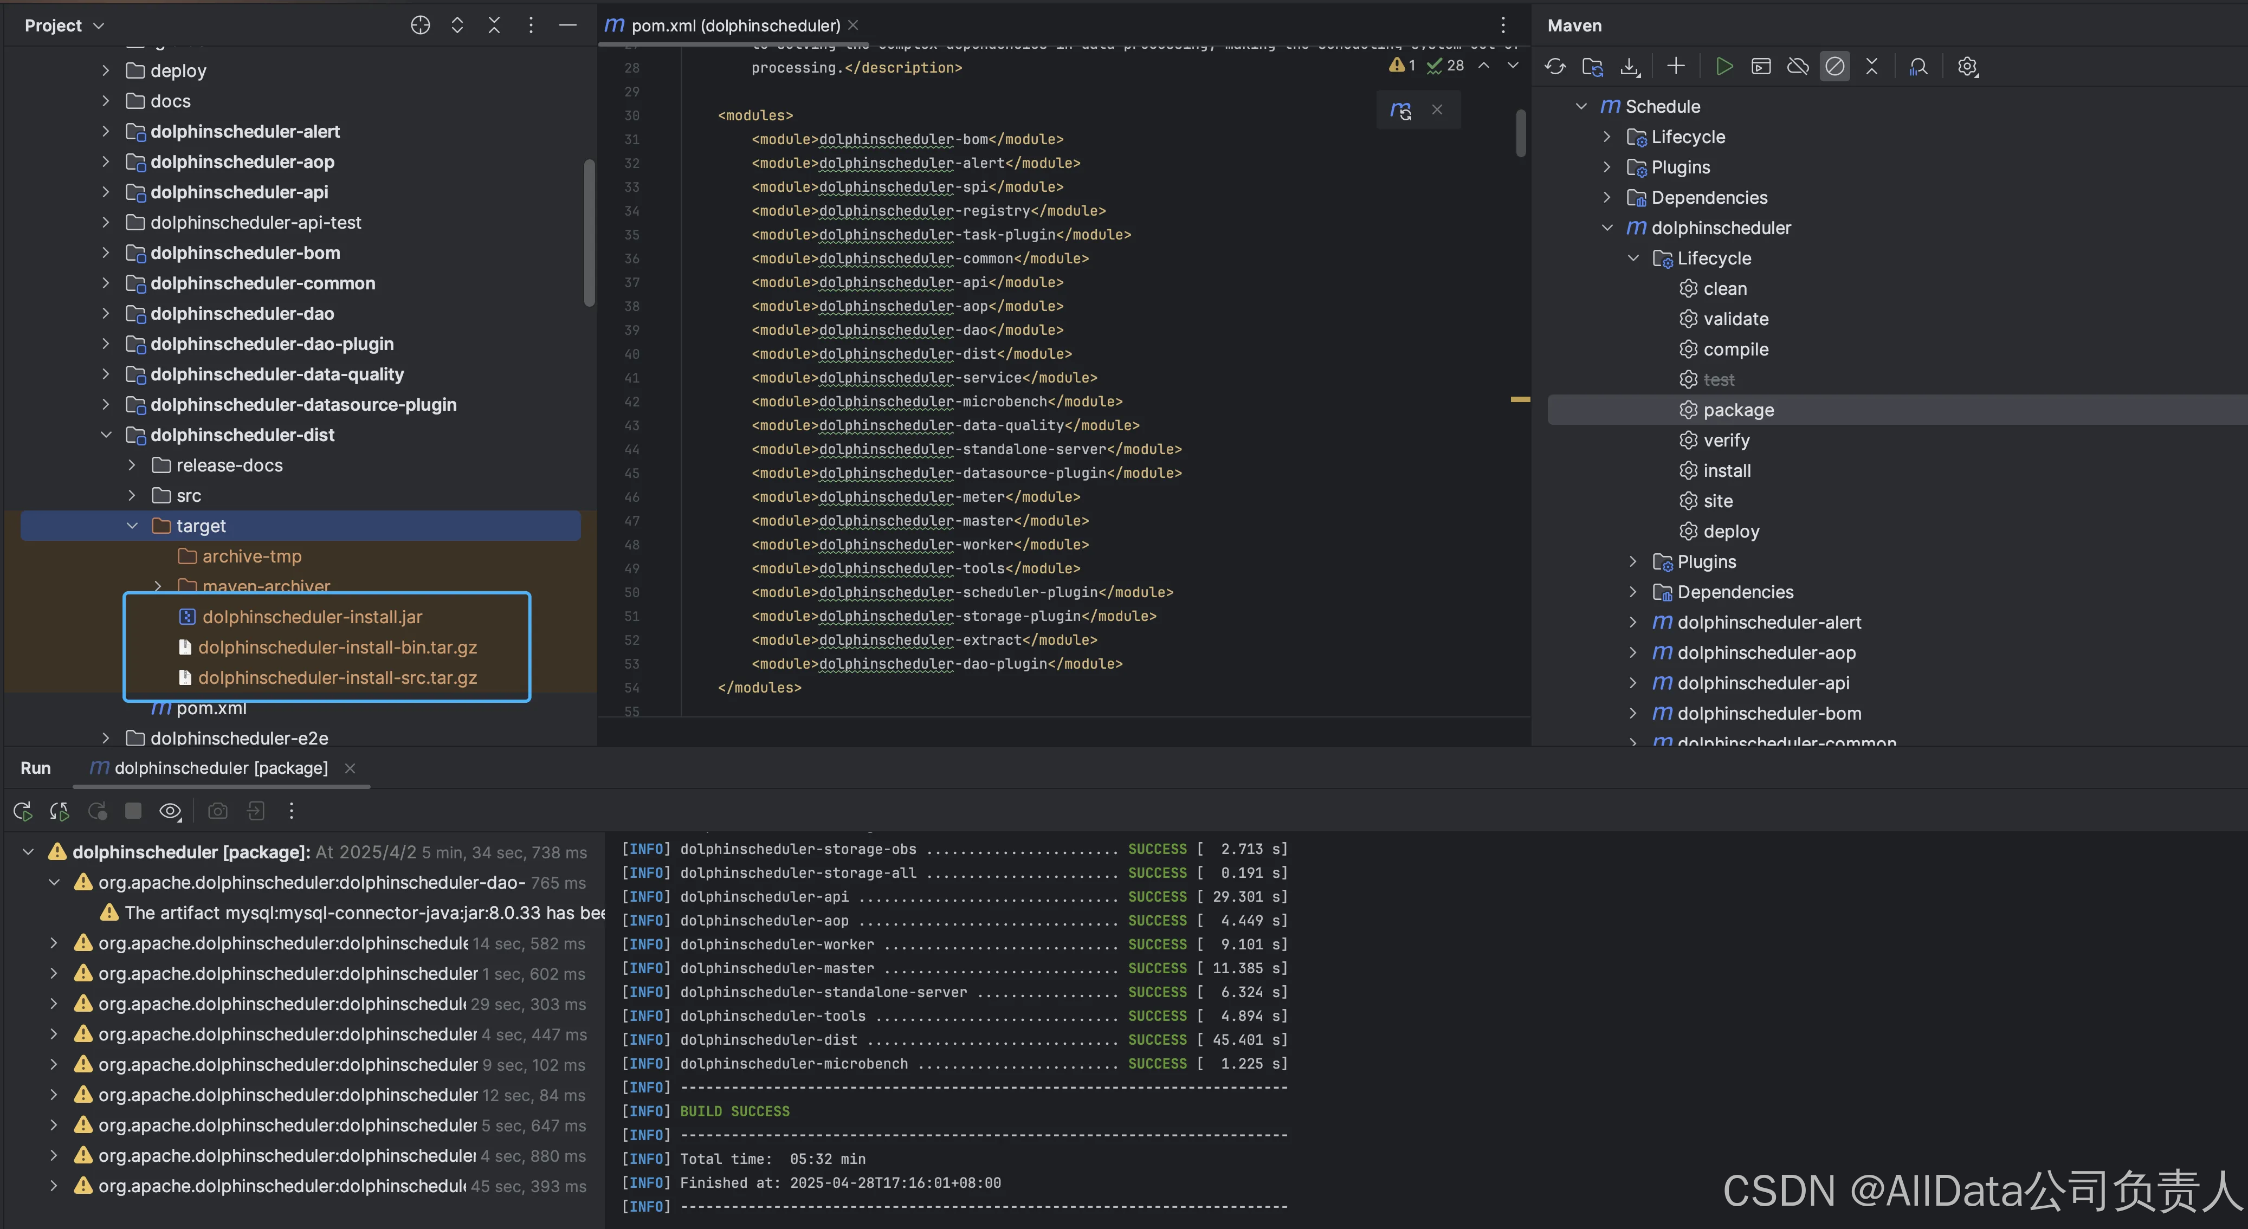This screenshot has width=2248, height=1229.
Task: Collapse dolphinscheduler-dist module
Action: pyautogui.click(x=106, y=435)
